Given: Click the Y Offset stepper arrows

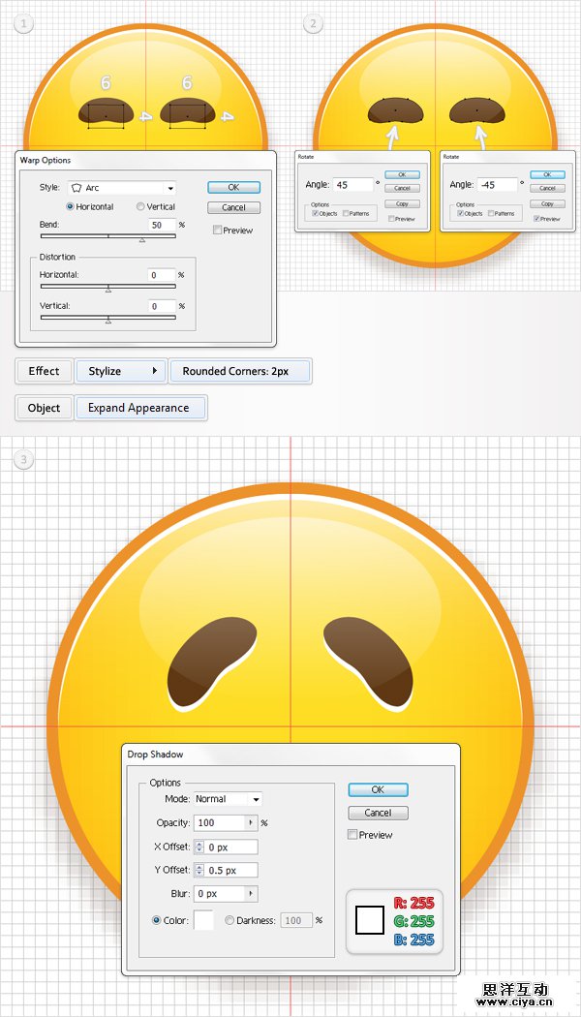Looking at the screenshot, I should [199, 871].
